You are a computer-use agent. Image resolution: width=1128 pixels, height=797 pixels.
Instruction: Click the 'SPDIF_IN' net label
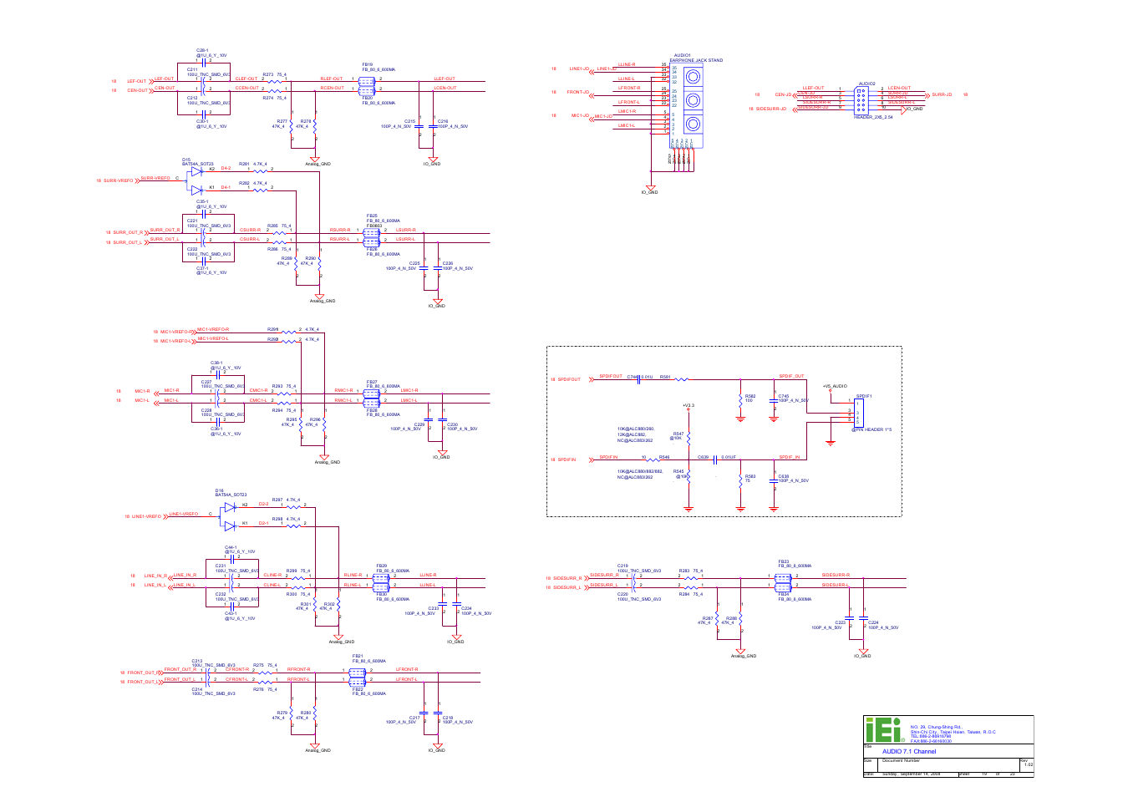click(x=790, y=457)
